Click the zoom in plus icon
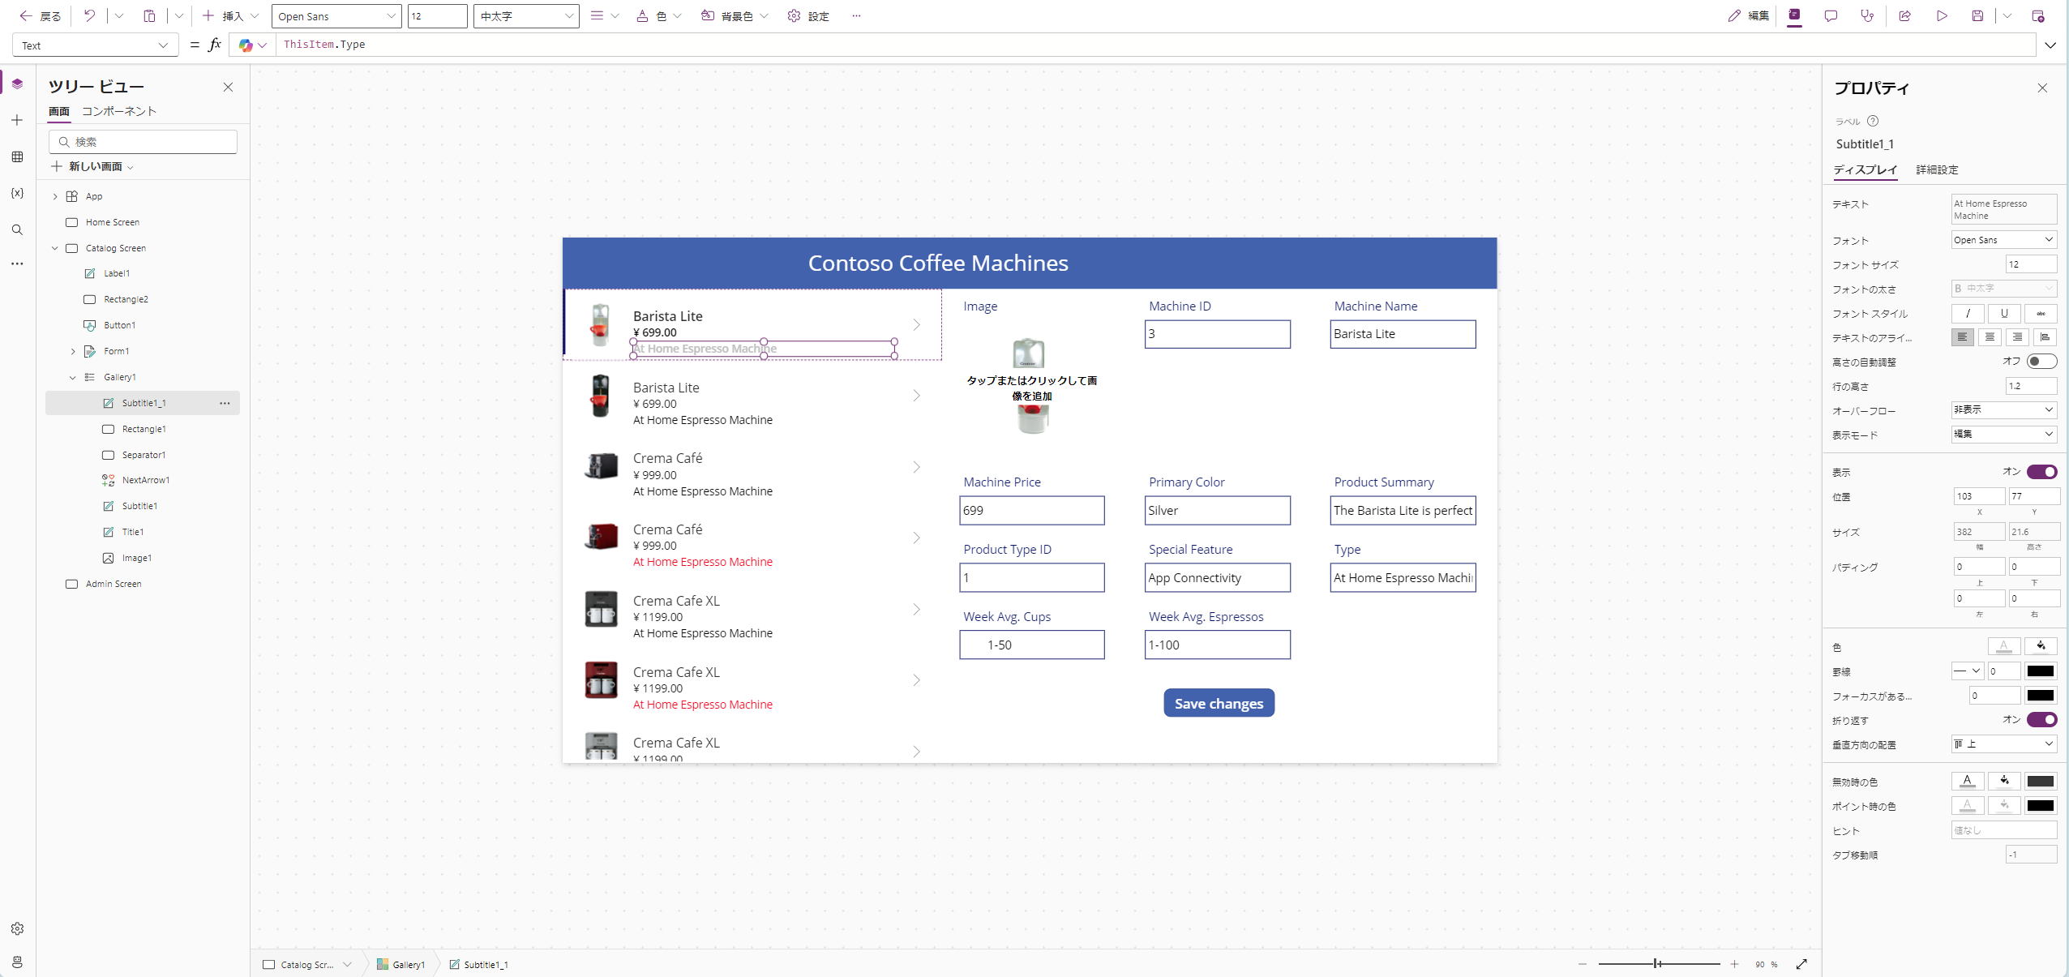 click(x=1733, y=964)
